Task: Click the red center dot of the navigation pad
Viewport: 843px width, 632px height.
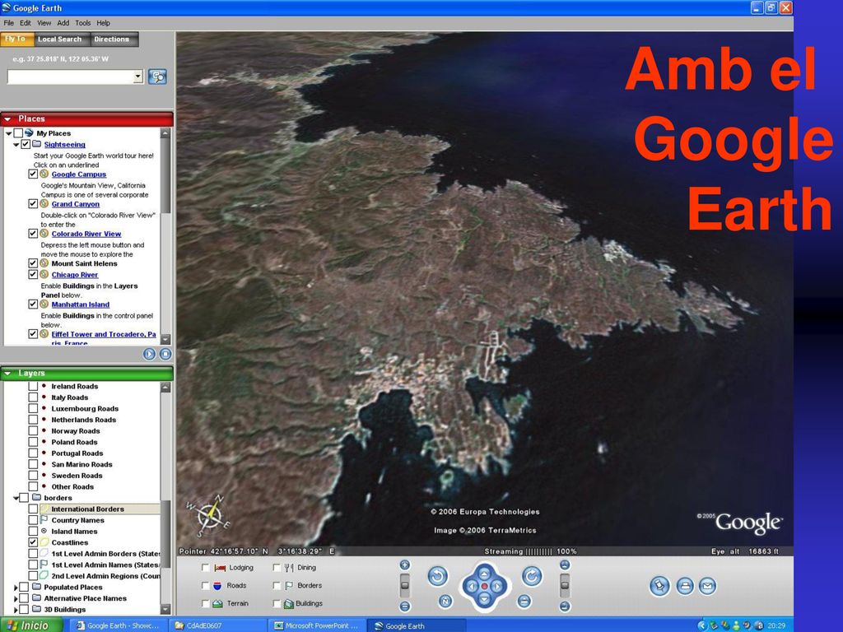Action: pos(484,586)
